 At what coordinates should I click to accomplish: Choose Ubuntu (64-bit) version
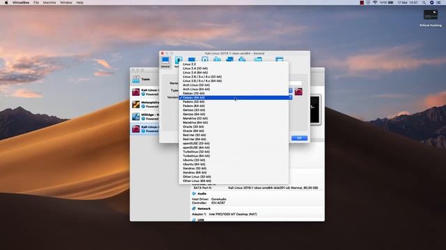tap(234, 164)
